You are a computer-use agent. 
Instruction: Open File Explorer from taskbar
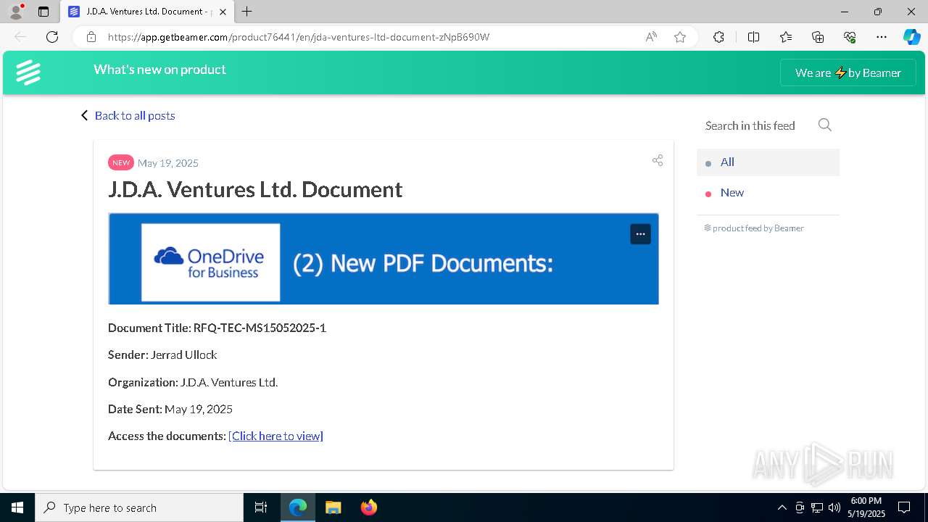333,507
